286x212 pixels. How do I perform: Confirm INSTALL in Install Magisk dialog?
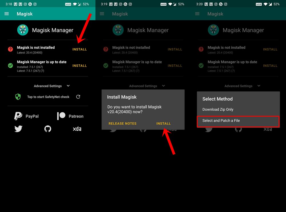tap(163, 124)
